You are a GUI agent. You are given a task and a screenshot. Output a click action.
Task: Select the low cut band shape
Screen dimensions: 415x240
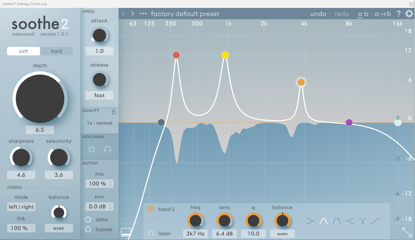311,221
